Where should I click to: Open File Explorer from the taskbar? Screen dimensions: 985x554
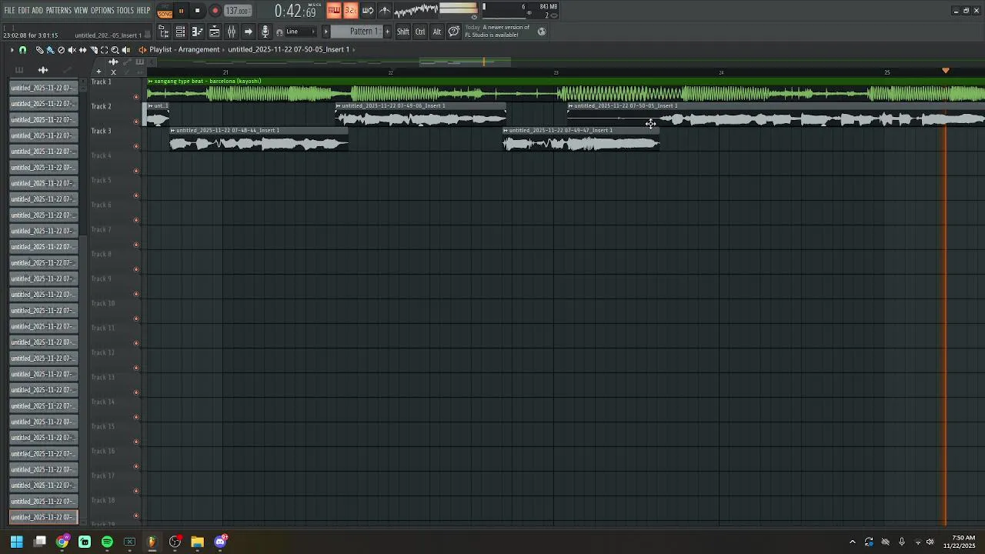(197, 542)
